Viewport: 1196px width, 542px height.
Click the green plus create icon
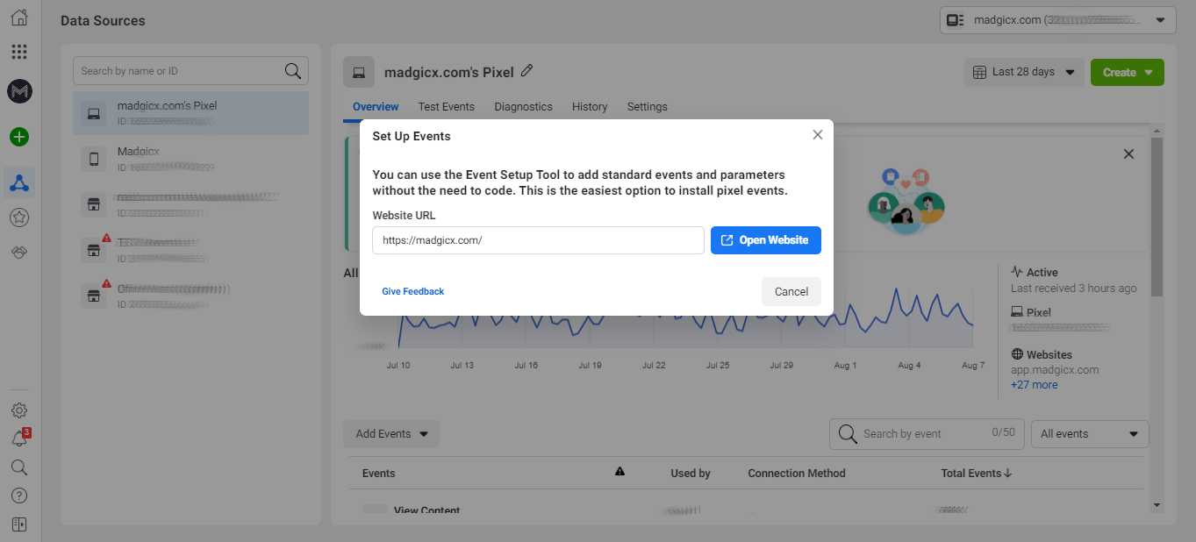tap(19, 137)
